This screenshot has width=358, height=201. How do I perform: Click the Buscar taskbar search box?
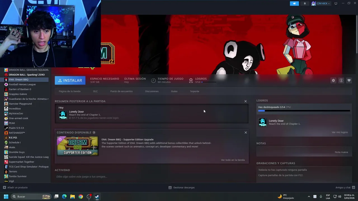click(x=31, y=197)
